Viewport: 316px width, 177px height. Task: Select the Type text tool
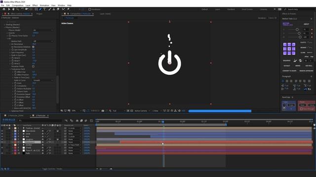click(44, 9)
